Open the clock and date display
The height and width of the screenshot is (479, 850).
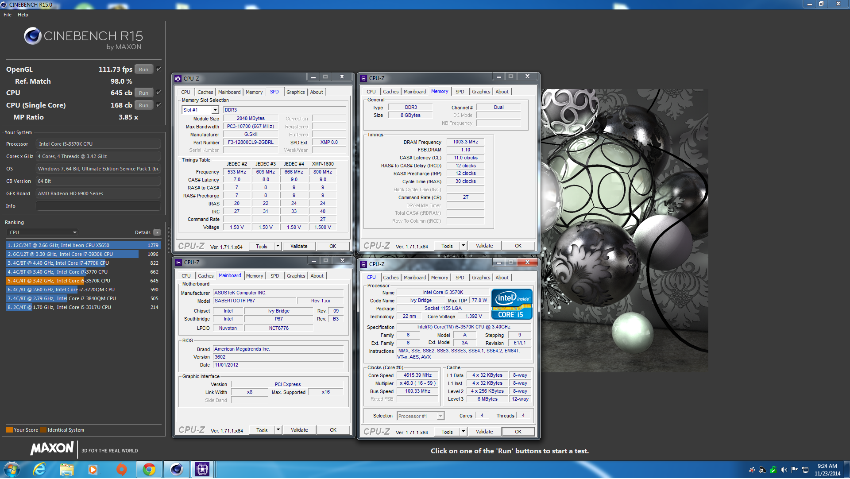click(827, 470)
